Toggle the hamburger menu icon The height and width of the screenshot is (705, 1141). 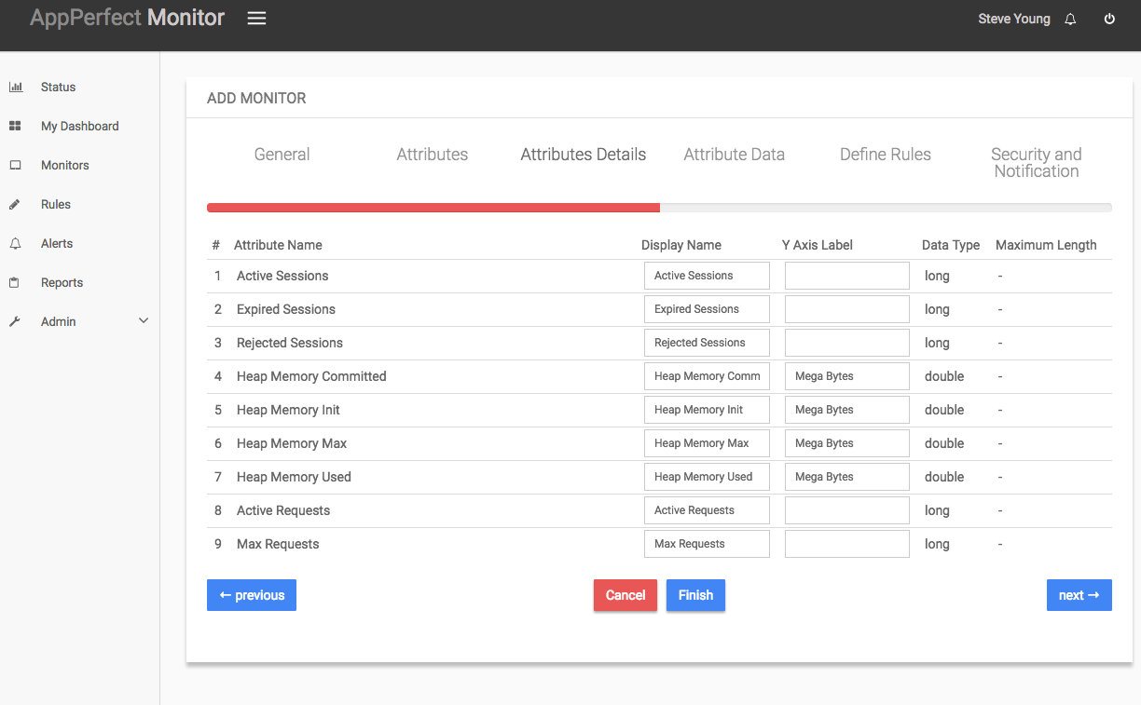click(256, 19)
